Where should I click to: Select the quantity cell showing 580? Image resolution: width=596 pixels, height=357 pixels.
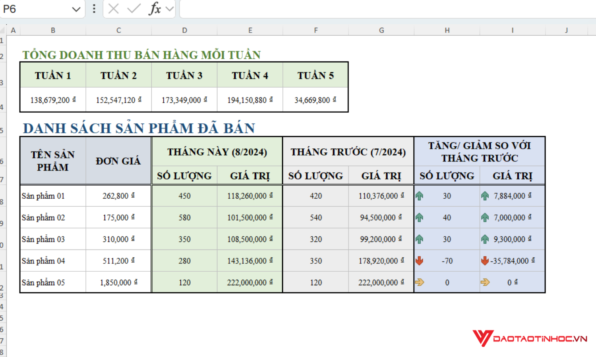coord(184,218)
